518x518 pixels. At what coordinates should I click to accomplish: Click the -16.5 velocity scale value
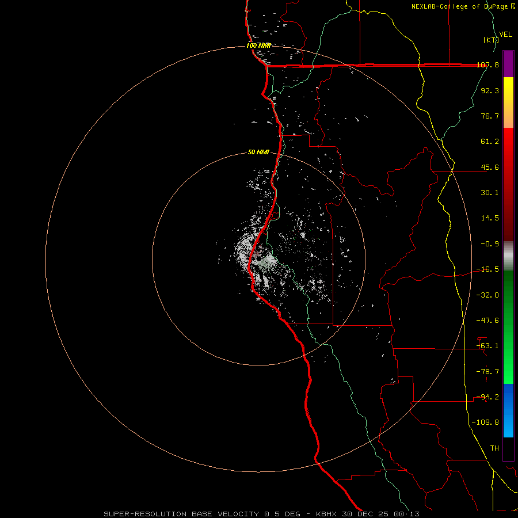[487, 269]
